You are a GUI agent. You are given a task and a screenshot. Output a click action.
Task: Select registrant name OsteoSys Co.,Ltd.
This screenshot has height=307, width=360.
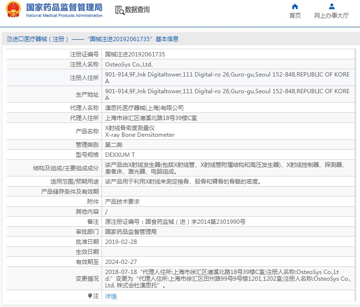(x=129, y=65)
